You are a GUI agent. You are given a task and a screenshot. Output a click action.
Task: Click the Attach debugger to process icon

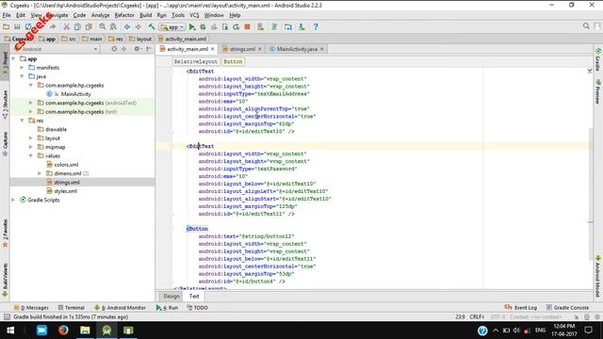[x=225, y=27]
